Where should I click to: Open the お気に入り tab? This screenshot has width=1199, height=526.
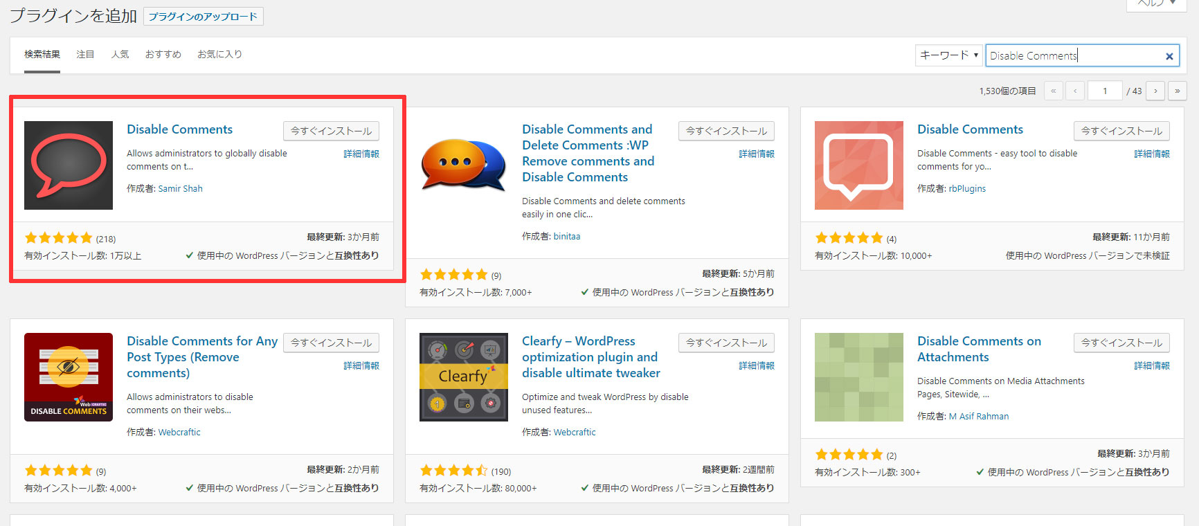click(219, 54)
